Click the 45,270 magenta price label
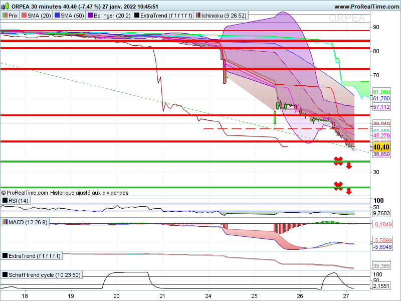The width and height of the screenshot is (401, 301). (x=381, y=135)
